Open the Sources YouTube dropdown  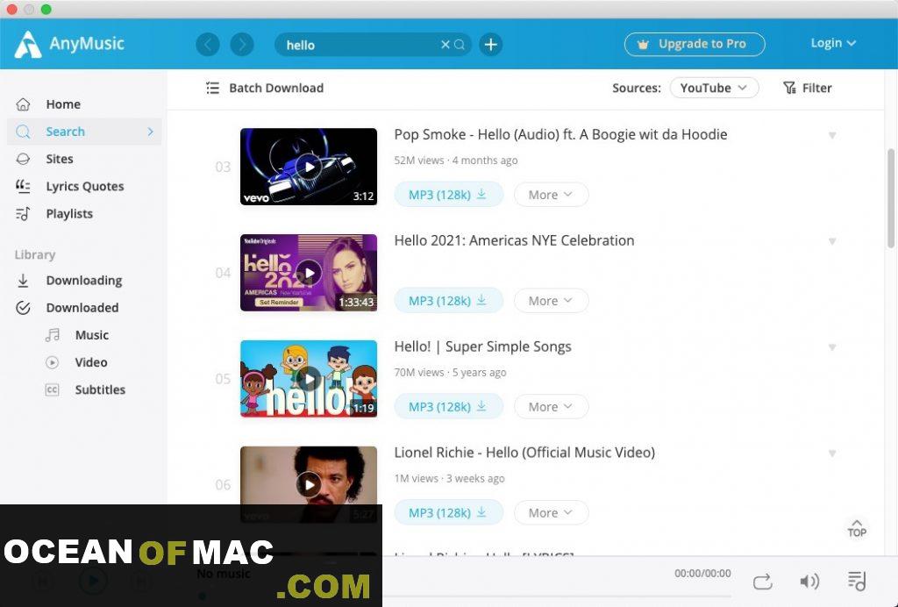[x=714, y=88]
